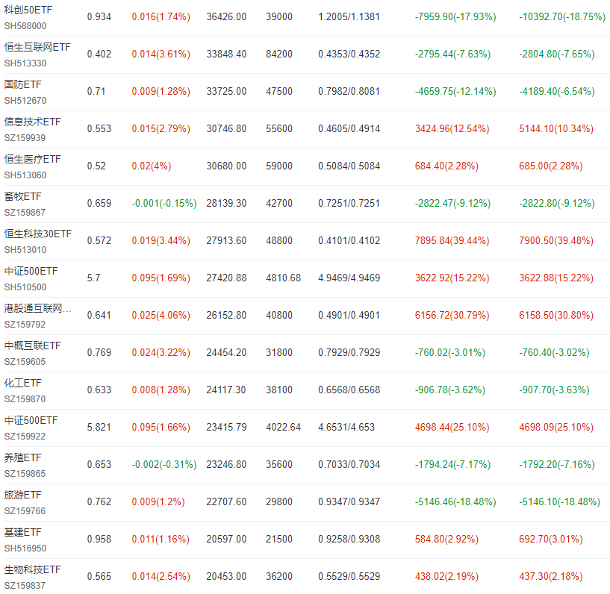
Task: Select the code SH513010
Action: click(x=25, y=250)
